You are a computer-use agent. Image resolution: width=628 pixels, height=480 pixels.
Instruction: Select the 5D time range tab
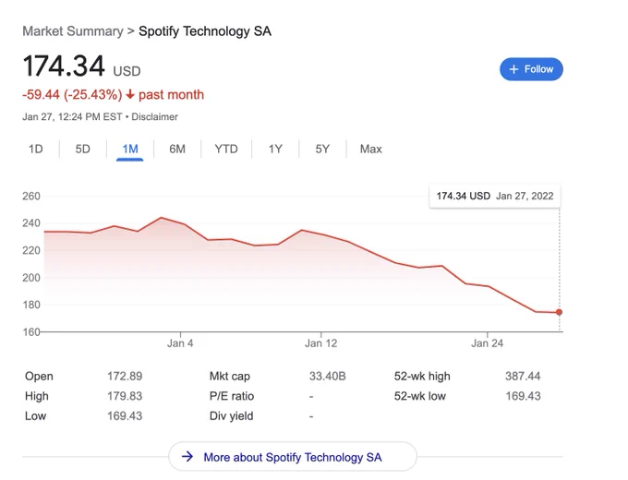[x=83, y=149]
